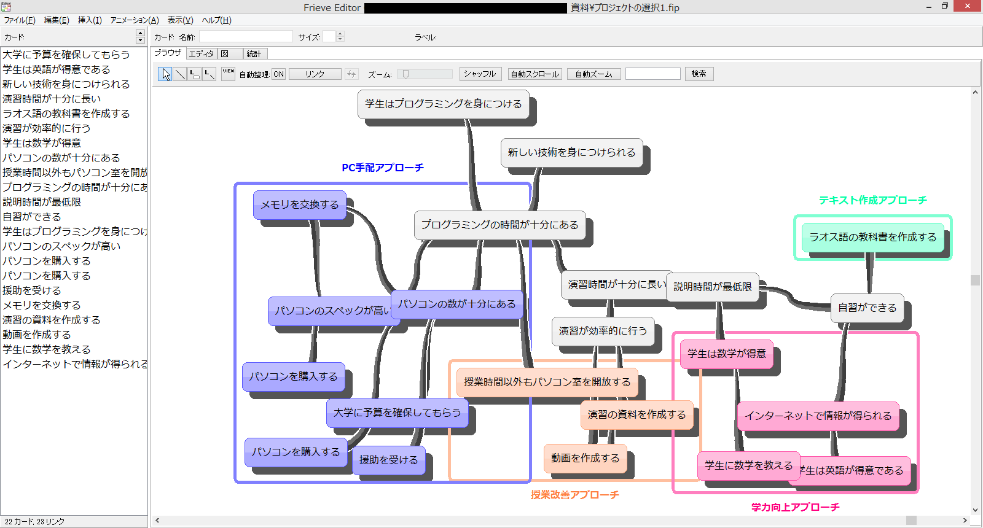Toggle the リンク arrange mode button
Viewport: 983px width, 528px height.
(x=315, y=74)
